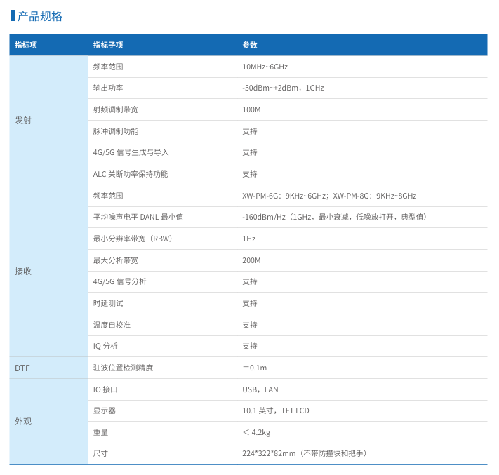This screenshot has height=475, width=499.
Task: Click the 10MHz~6GHz frequency range value
Action: click(265, 67)
